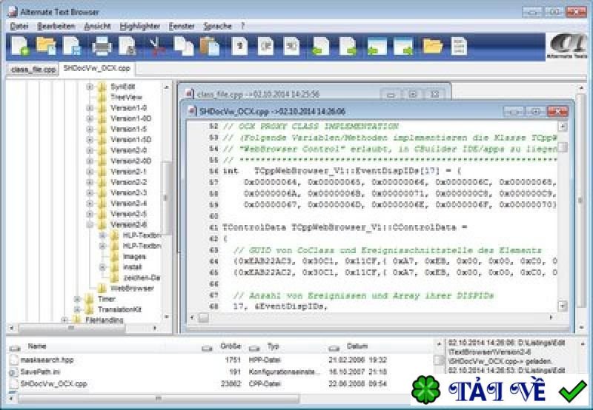Image resolution: width=593 pixels, height=410 pixels.
Task: Expand the Timer folder node
Action: click(x=77, y=299)
